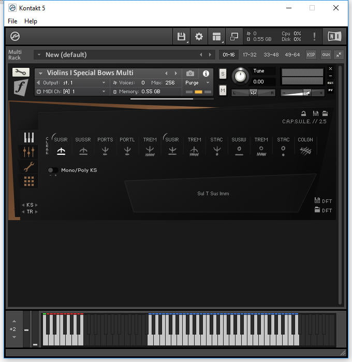Open the orange wrench settings page

point(29,167)
